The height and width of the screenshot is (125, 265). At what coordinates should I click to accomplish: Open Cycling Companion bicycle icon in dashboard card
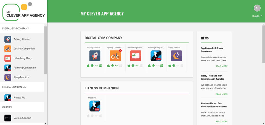point(115,56)
